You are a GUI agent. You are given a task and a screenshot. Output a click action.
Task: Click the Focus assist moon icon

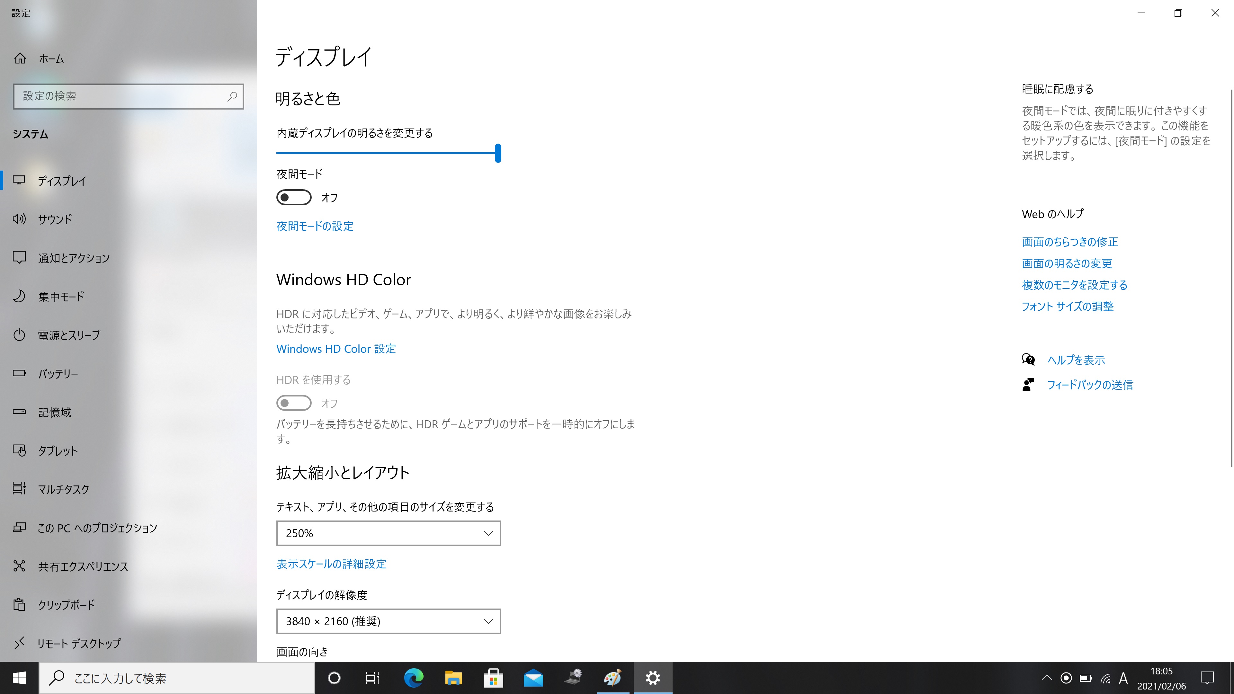19,296
